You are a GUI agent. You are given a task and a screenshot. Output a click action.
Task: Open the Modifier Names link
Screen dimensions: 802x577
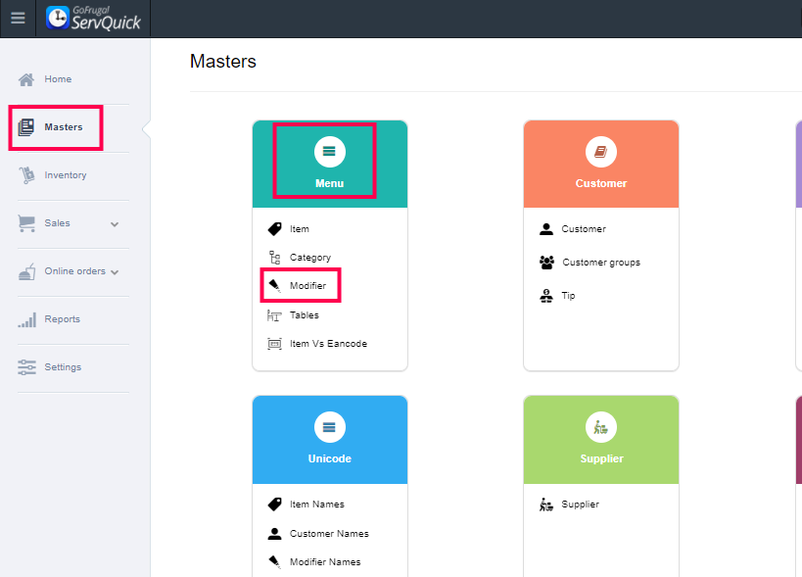pyautogui.click(x=325, y=562)
